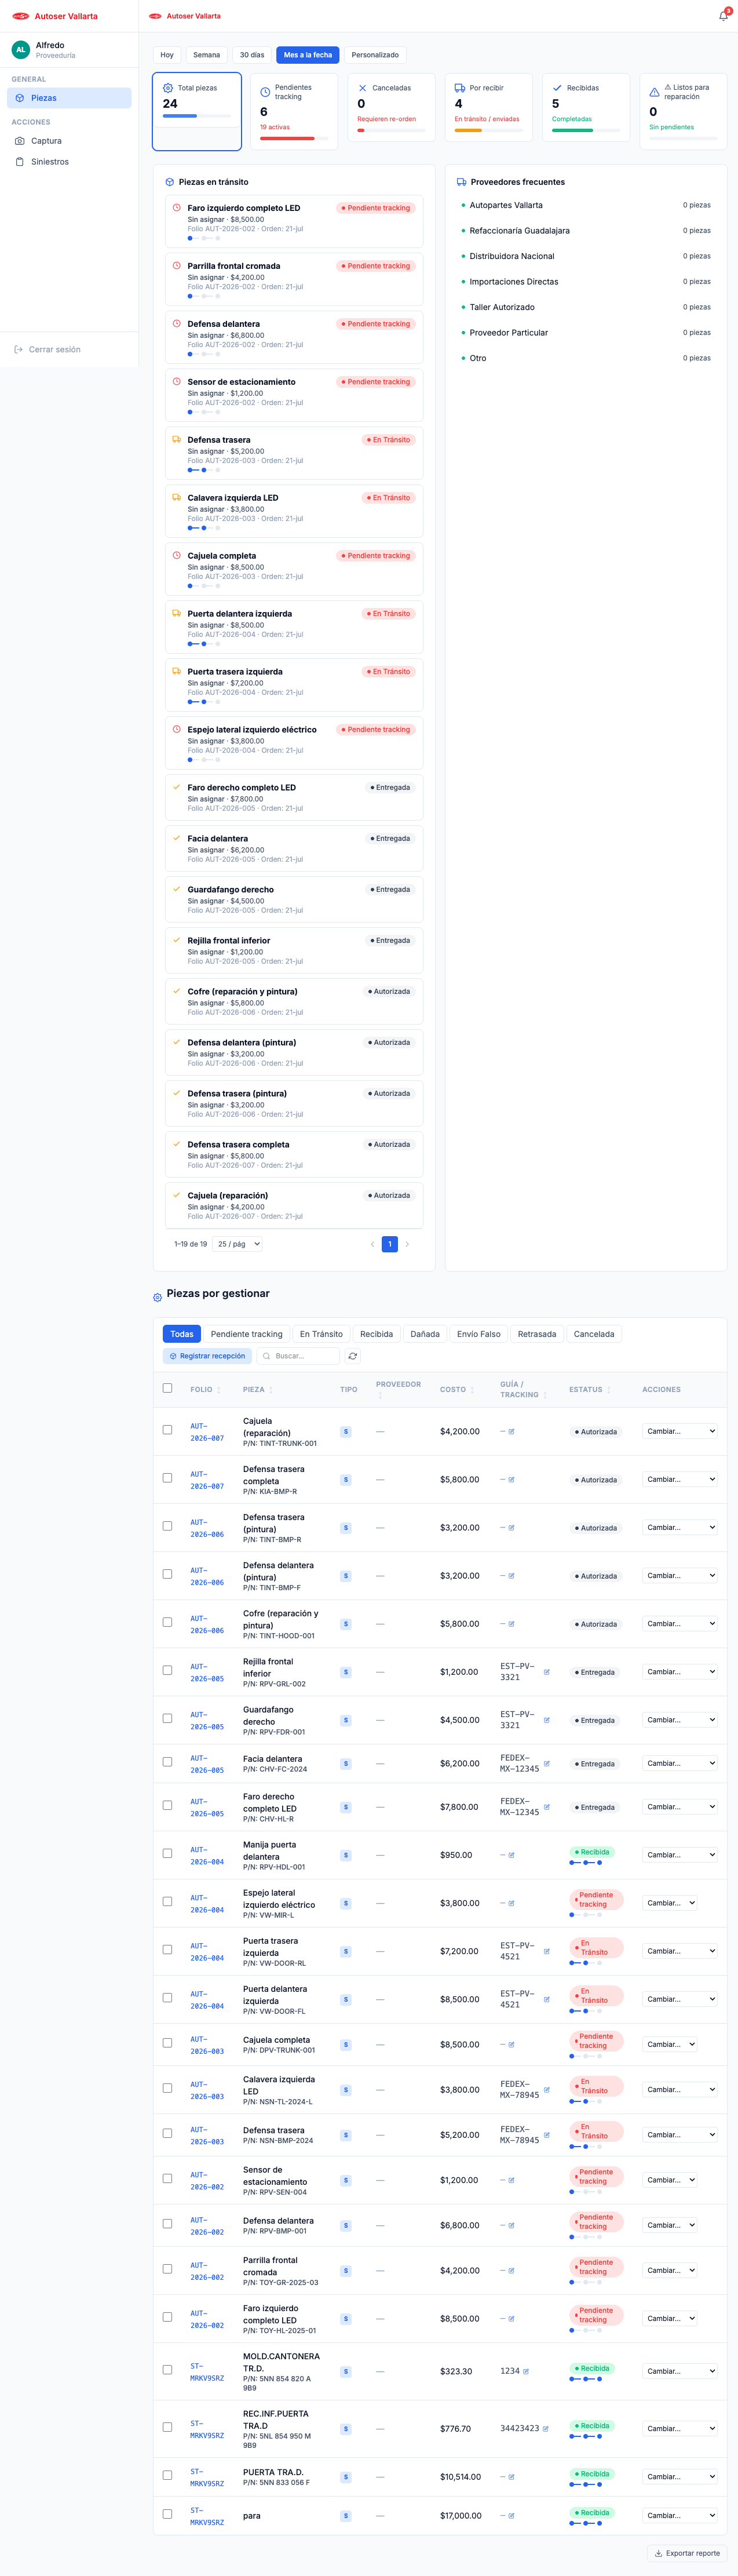Select the Hoy date range tab

point(167,55)
